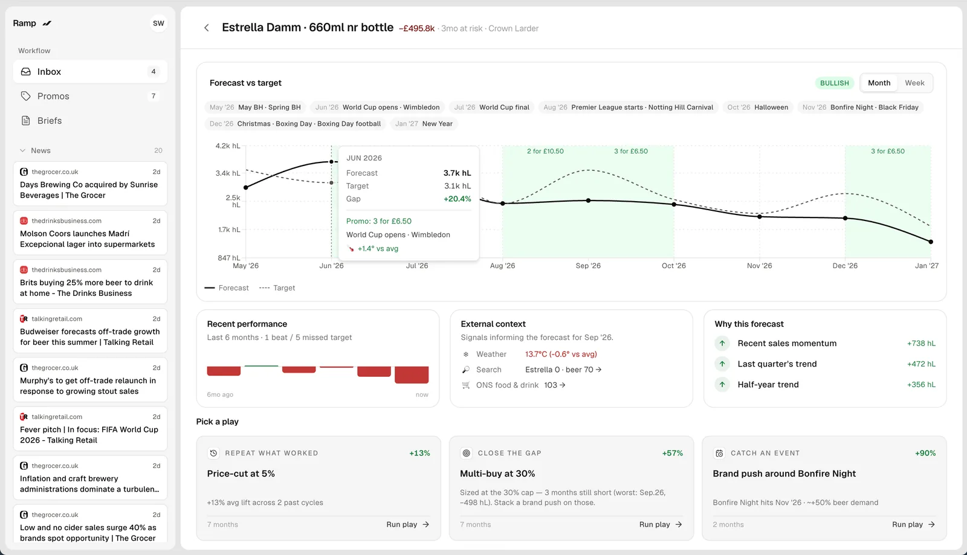The height and width of the screenshot is (555, 967).
Task: Run the Brand push around Bonfire Night play
Action: (x=913, y=525)
